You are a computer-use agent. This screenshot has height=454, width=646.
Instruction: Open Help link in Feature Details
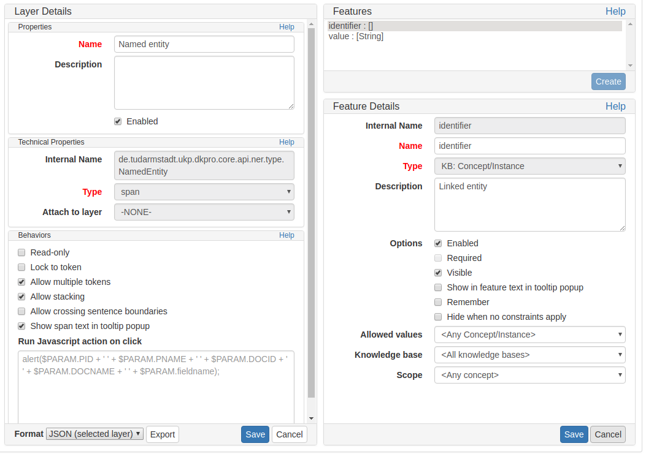pyautogui.click(x=615, y=106)
